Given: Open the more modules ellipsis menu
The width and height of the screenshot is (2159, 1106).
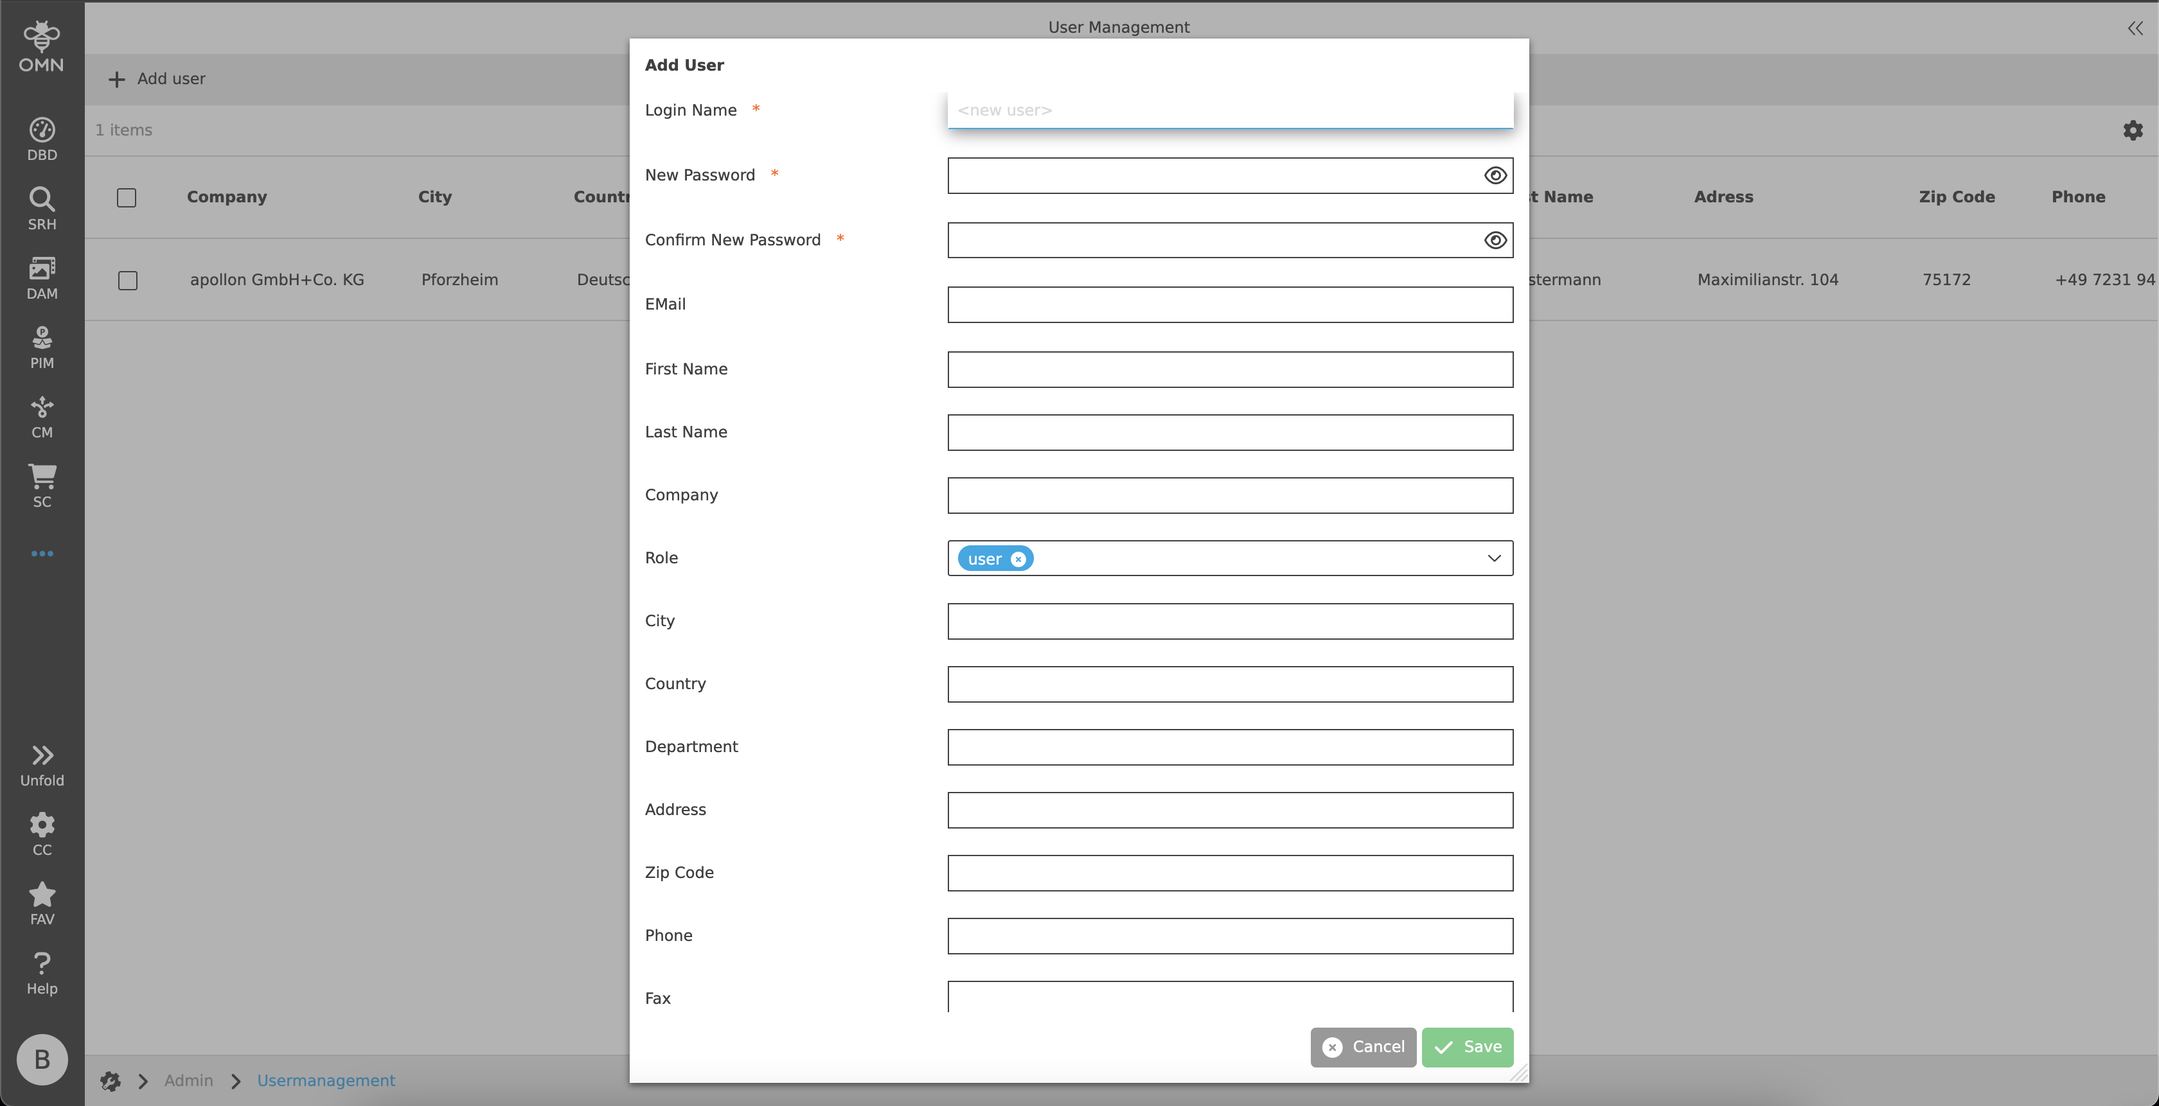Looking at the screenshot, I should coord(42,554).
